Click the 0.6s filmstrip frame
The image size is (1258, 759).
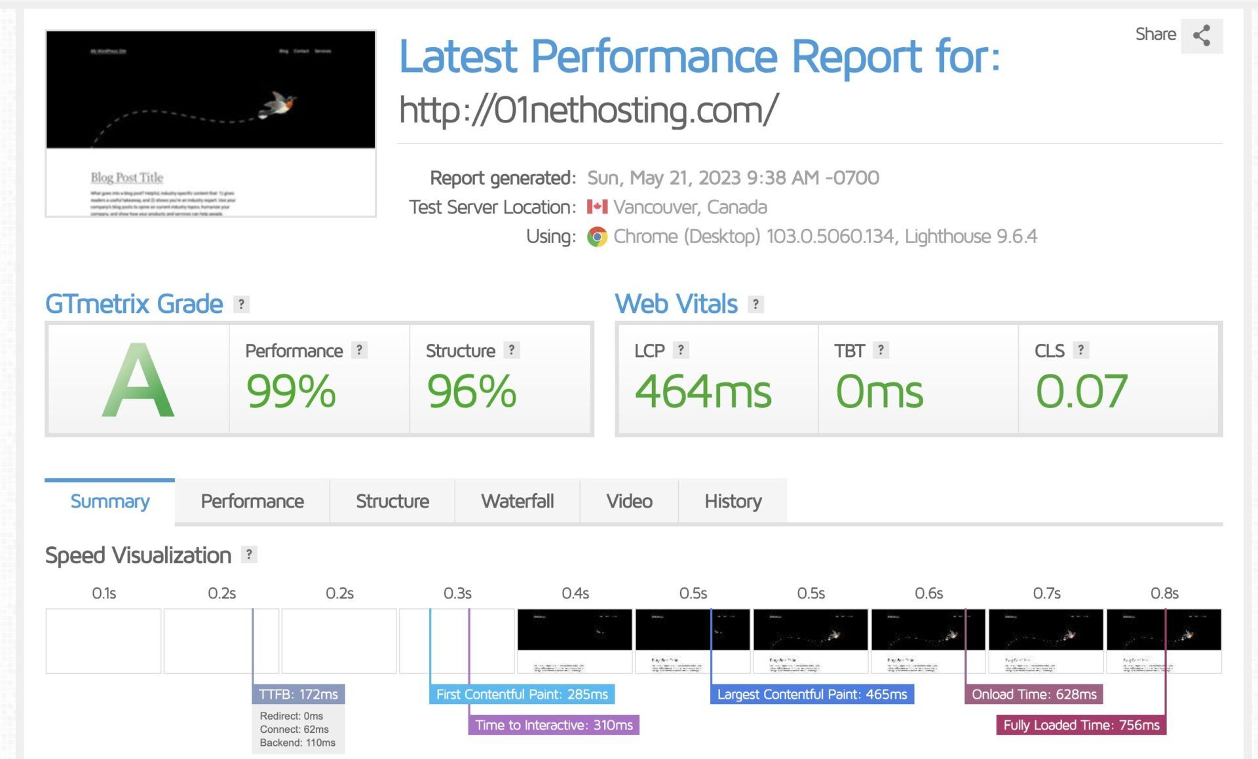928,641
